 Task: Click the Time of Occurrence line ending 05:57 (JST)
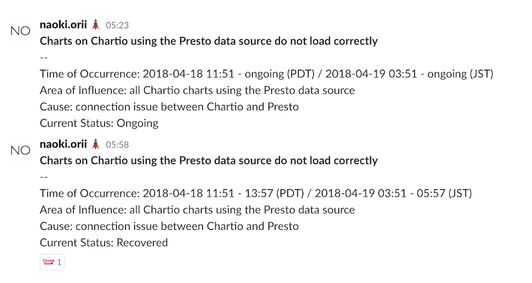tap(256, 193)
